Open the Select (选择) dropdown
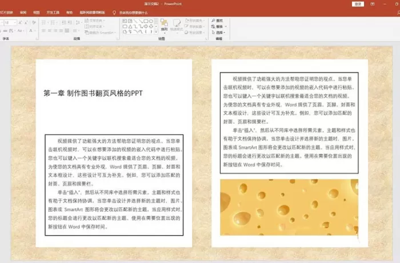400x263 pixels. pyautogui.click(x=219, y=33)
